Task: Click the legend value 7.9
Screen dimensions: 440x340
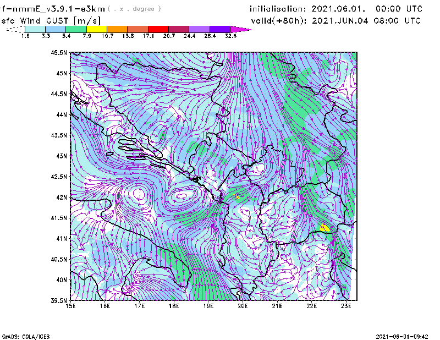Action: click(x=87, y=36)
